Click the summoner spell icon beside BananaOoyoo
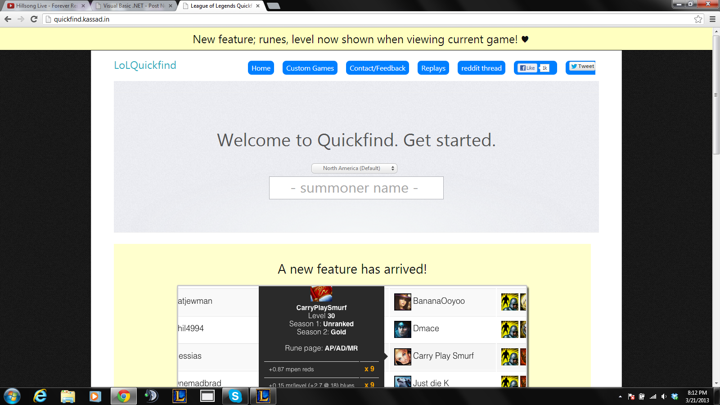 tap(510, 302)
